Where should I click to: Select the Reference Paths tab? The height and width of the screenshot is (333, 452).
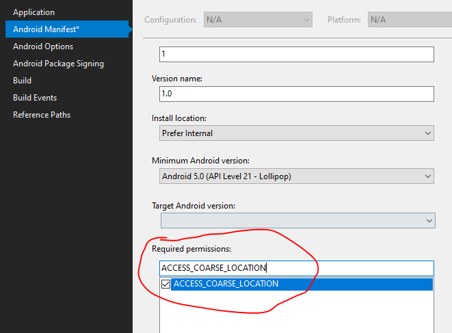[42, 115]
